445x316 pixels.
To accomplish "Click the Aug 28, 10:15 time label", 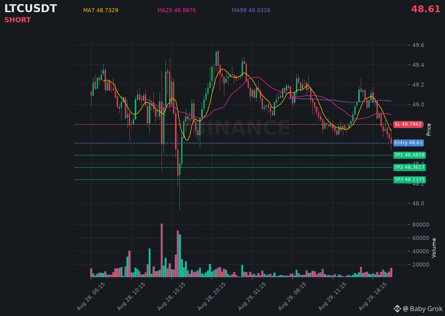I will (x=131, y=296).
